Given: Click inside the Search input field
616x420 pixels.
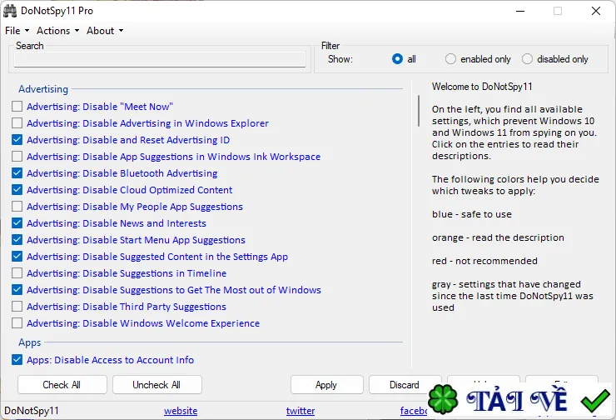Looking at the screenshot, I should [x=160, y=60].
